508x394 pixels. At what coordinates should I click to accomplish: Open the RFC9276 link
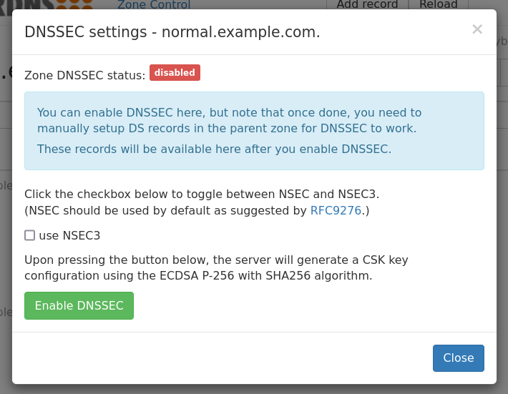point(336,211)
